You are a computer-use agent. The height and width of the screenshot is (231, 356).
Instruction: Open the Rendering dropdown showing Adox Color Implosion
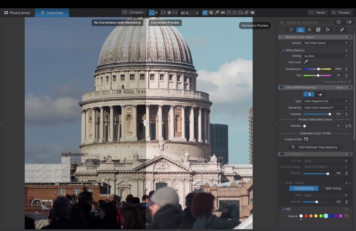coord(325,107)
